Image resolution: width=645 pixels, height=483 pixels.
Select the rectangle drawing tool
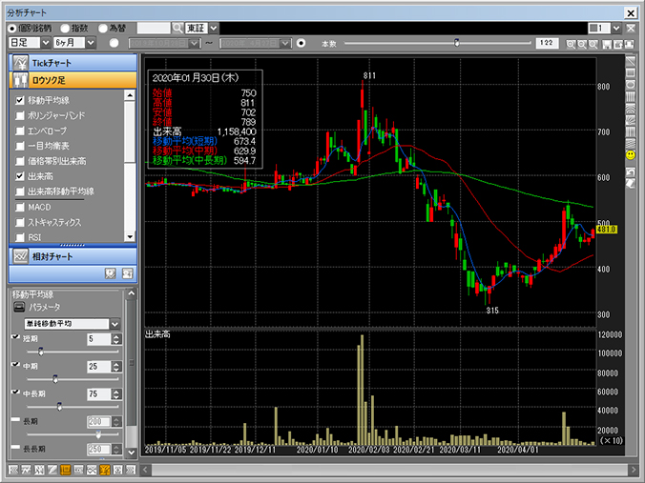coord(630,73)
